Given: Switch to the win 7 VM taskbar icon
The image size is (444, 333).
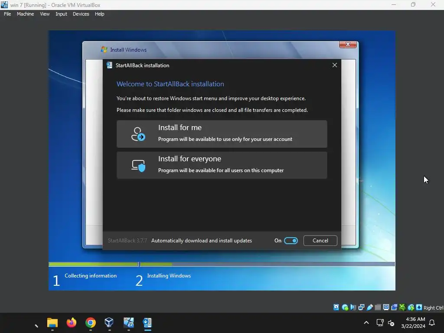Looking at the screenshot, I should coord(128,323).
